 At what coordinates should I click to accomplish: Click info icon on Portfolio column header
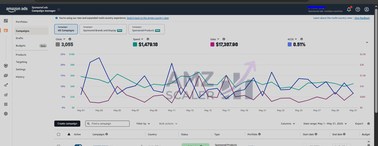(259, 134)
